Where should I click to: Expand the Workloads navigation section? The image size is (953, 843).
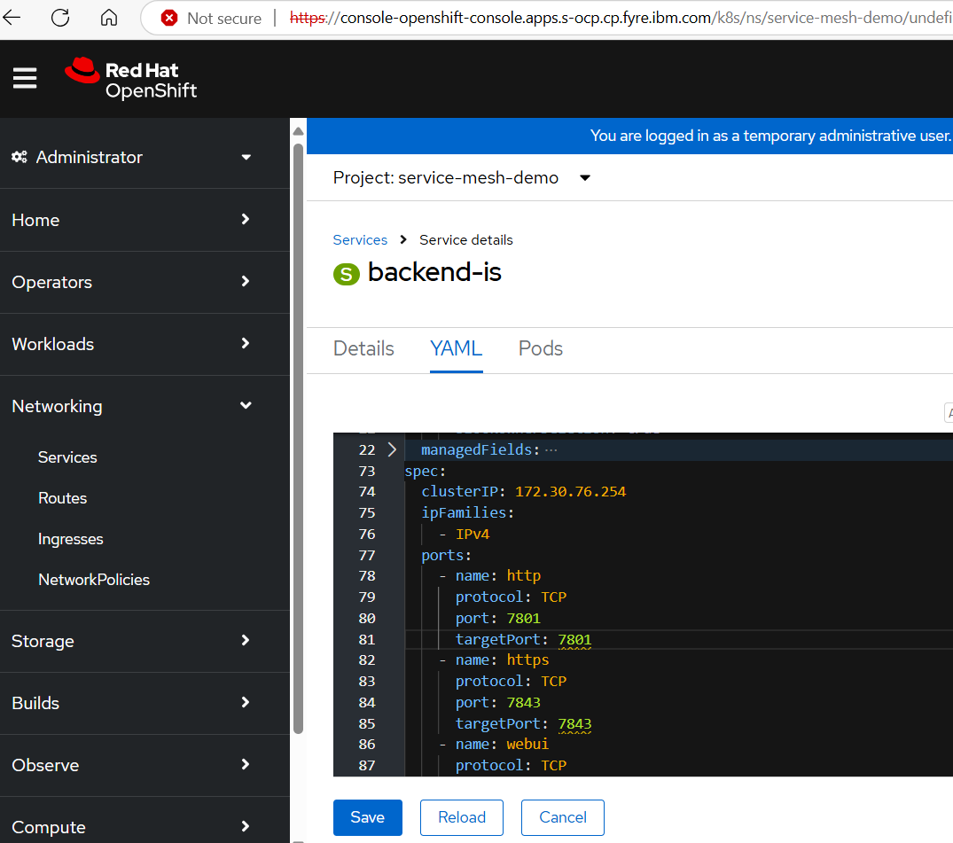[x=132, y=344]
